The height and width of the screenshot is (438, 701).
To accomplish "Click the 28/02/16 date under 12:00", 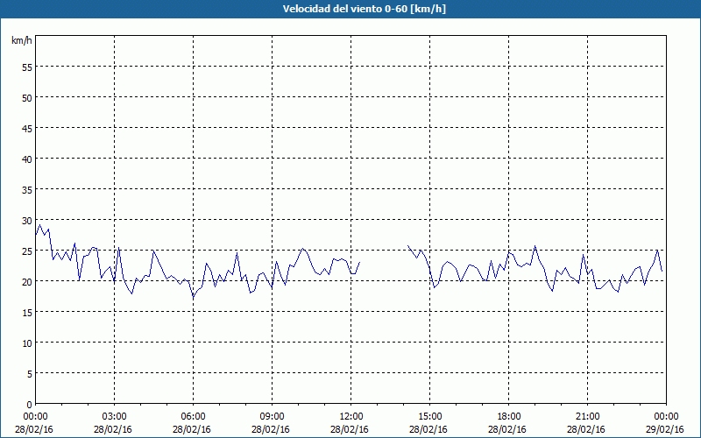I will (350, 429).
